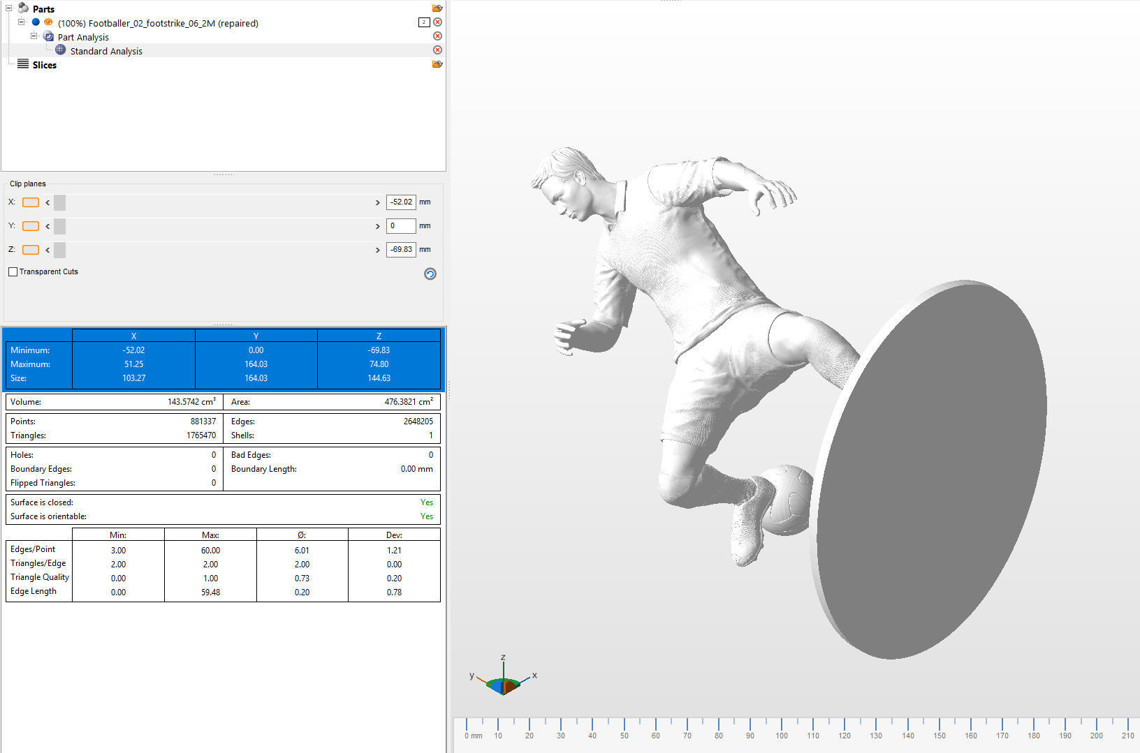The width and height of the screenshot is (1140, 753).
Task: Remove Part Analysis with its red X
Action: tap(437, 36)
